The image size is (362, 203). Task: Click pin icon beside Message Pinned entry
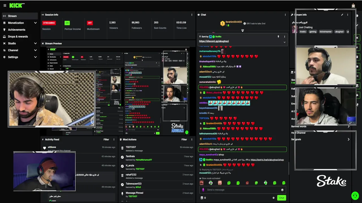click(x=122, y=194)
